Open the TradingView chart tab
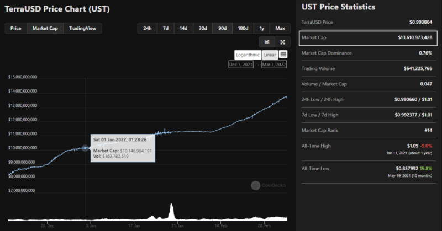 (x=82, y=28)
